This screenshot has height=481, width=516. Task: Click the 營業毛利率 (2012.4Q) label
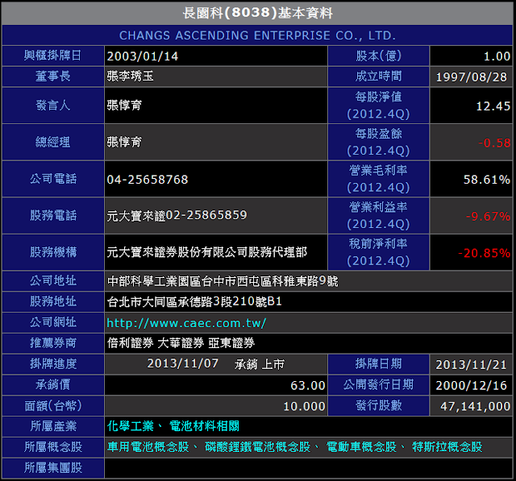378,179
